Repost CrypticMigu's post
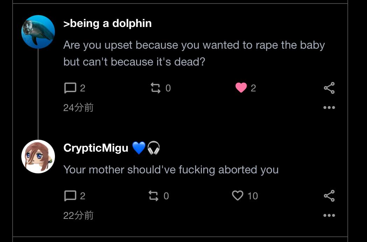 click(154, 196)
